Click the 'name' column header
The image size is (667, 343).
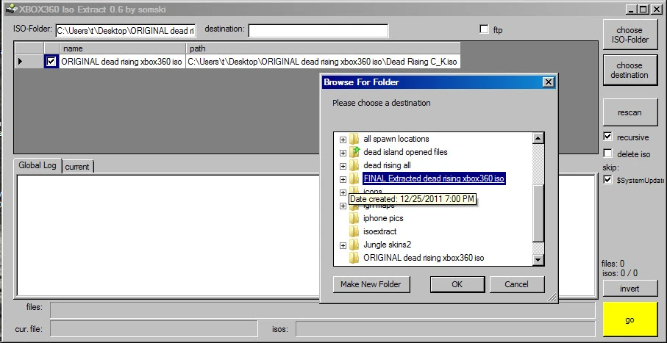click(124, 48)
